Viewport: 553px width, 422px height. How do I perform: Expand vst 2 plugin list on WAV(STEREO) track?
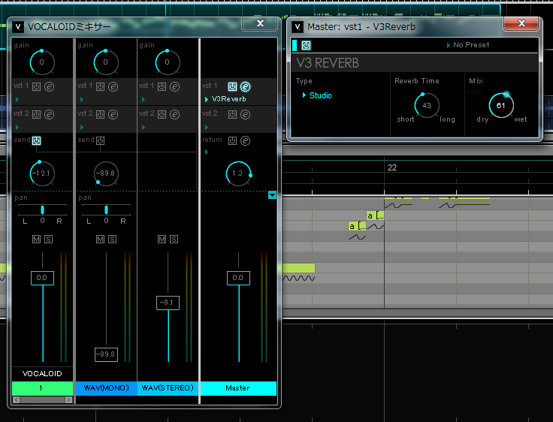[143, 127]
